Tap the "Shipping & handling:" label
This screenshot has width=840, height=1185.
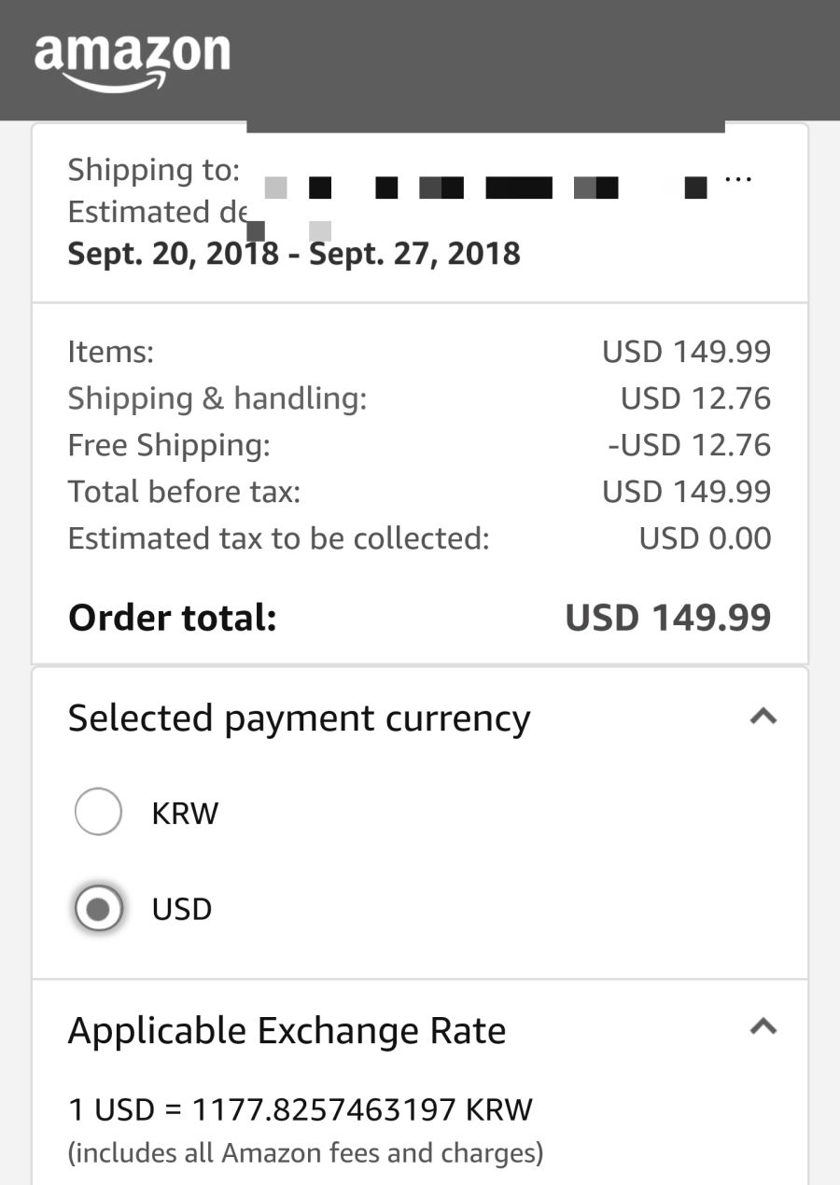(x=217, y=398)
